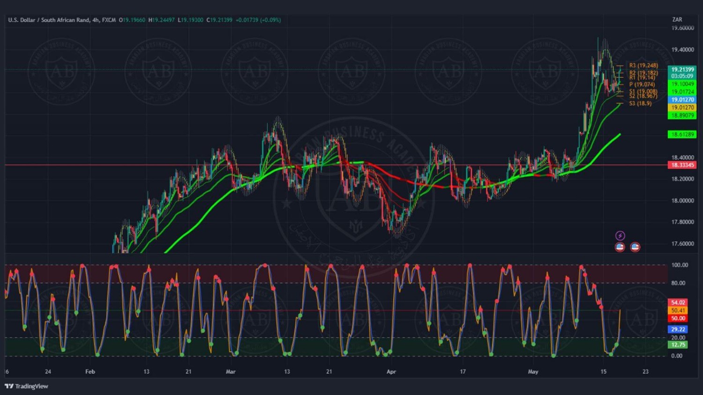Click the 17 date label on time axis

tap(463, 372)
